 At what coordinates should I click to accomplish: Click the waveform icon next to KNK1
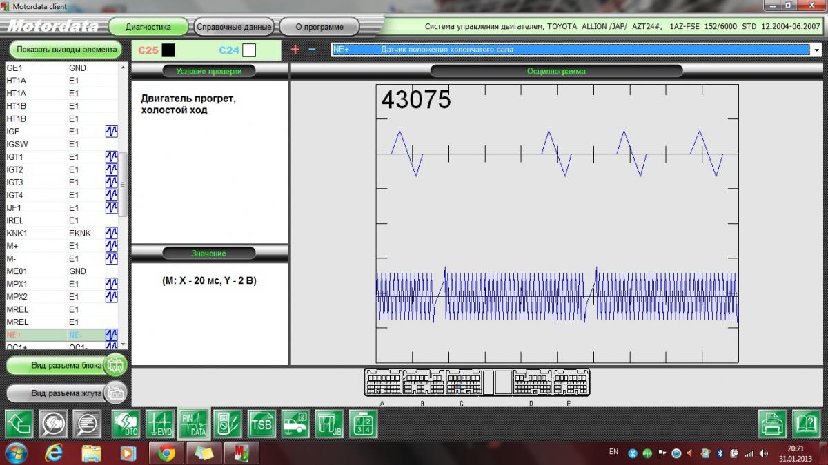(x=111, y=233)
